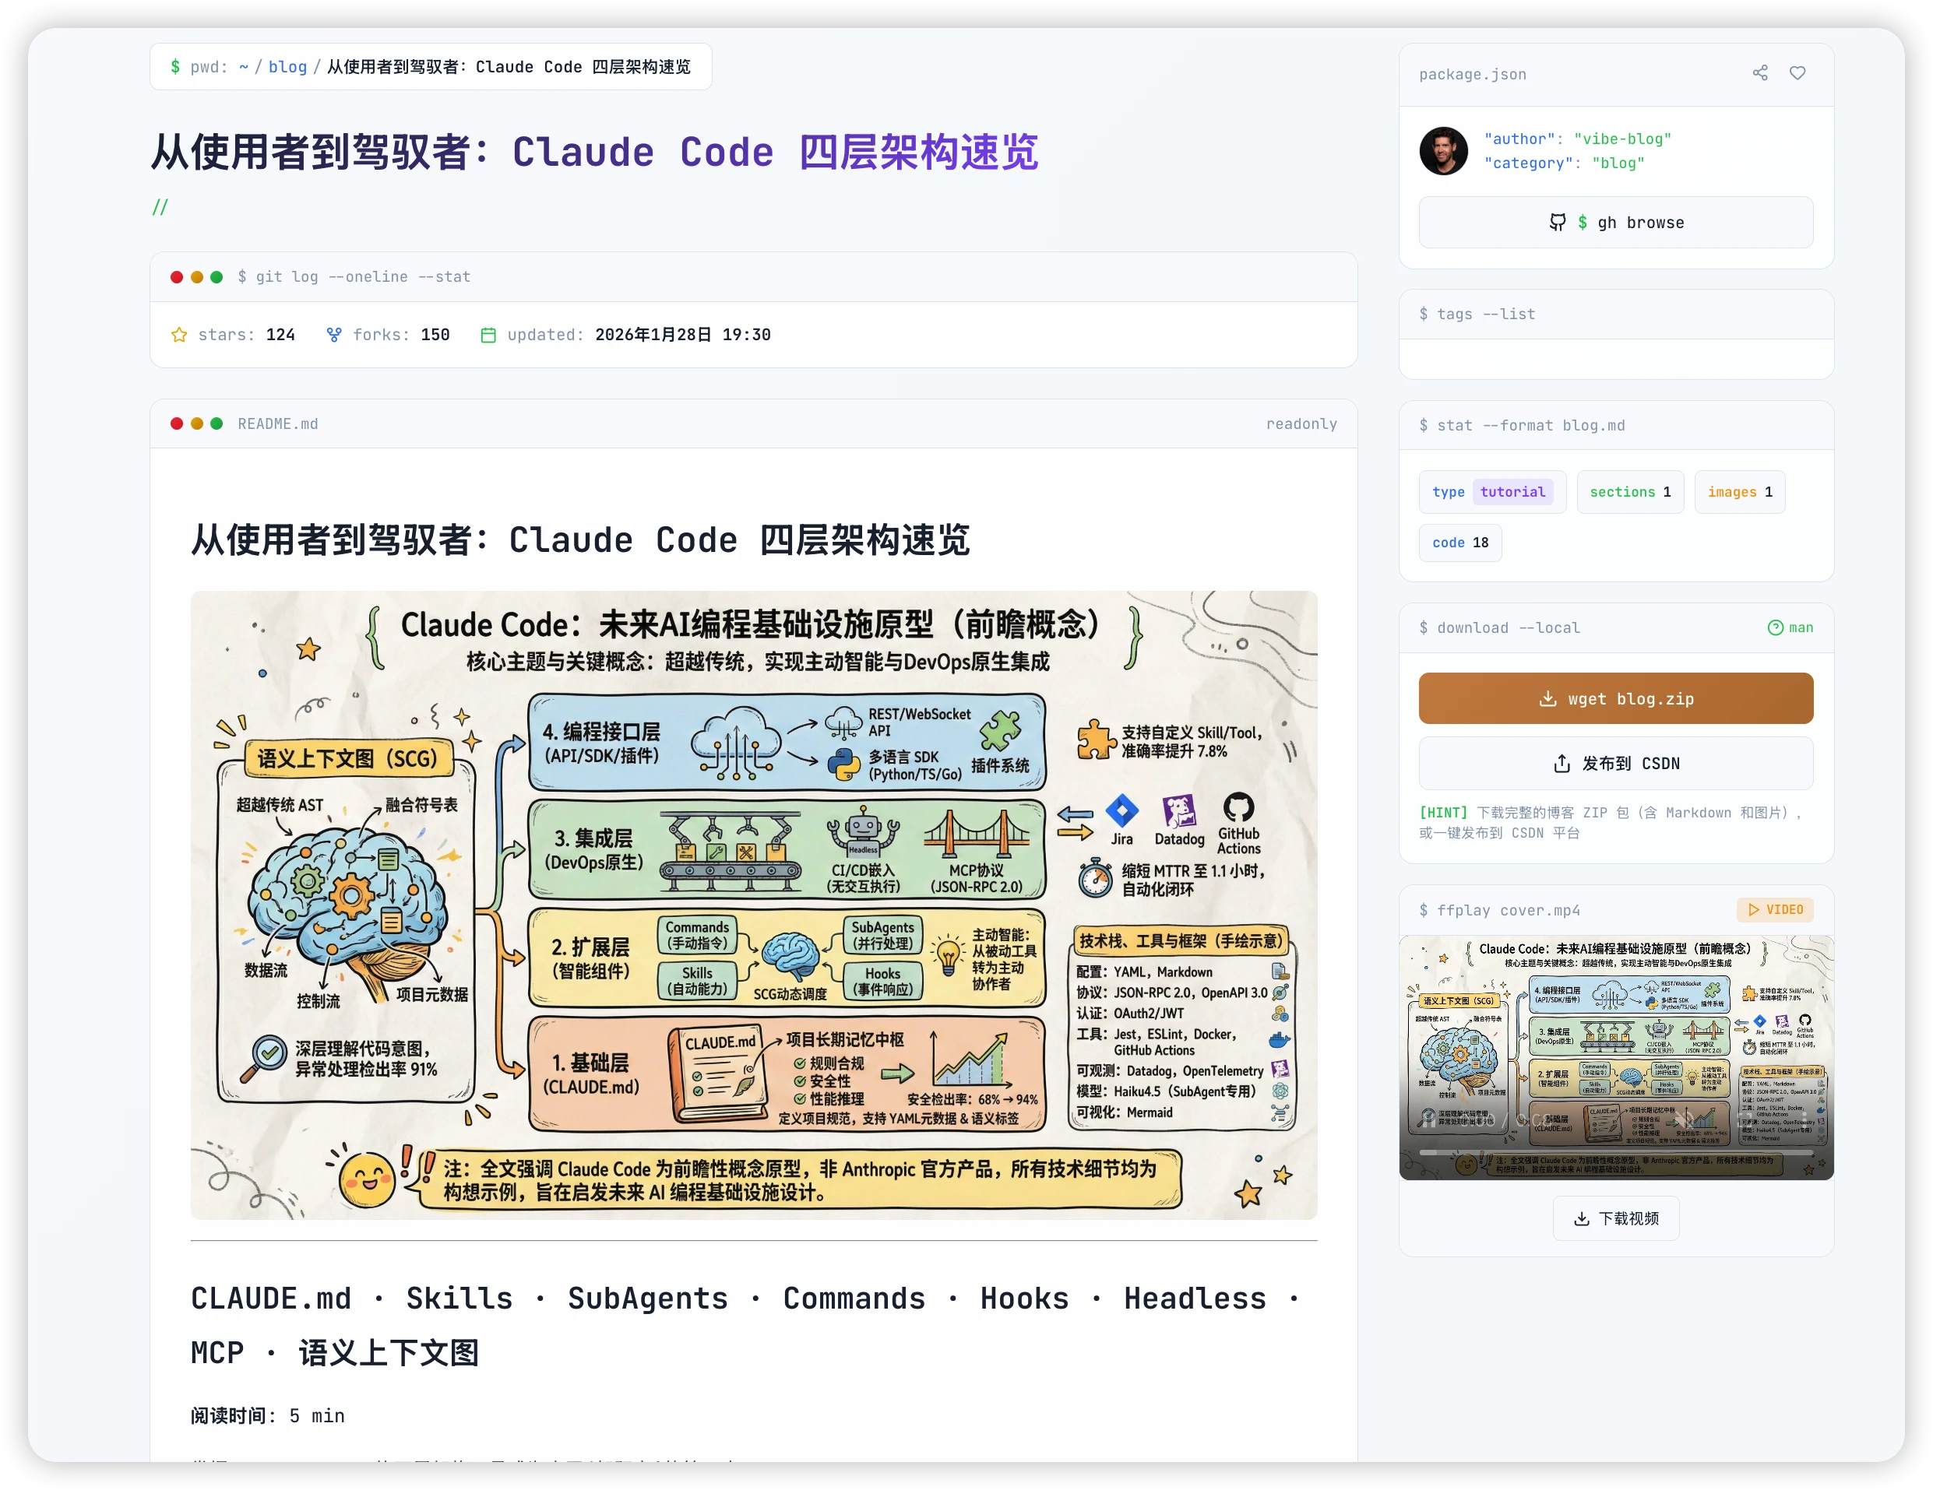This screenshot has height=1490, width=1933.
Task: Click the [HINT] download description text
Action: (1611, 823)
